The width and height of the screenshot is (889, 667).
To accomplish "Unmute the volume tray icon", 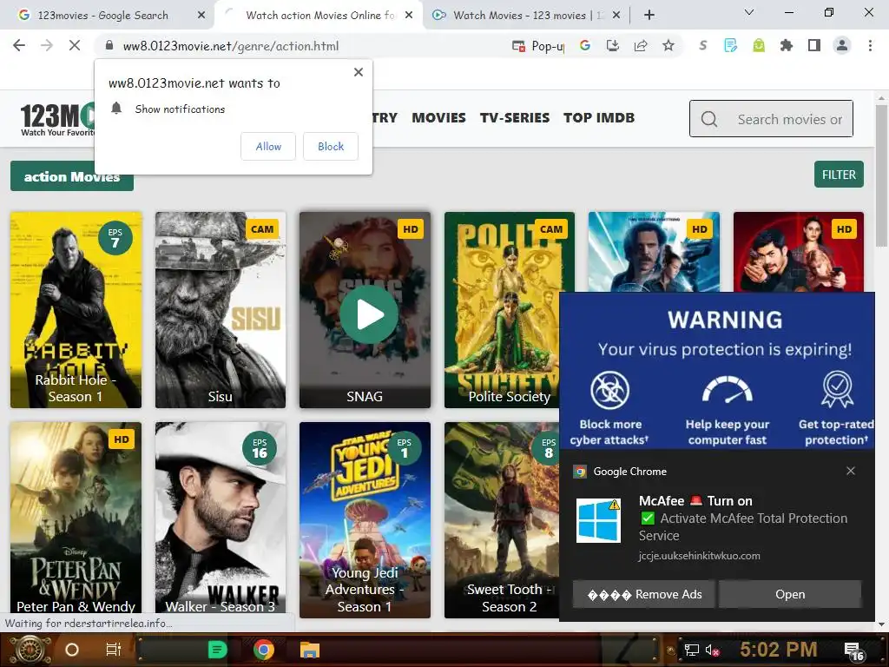I will pyautogui.click(x=712, y=650).
